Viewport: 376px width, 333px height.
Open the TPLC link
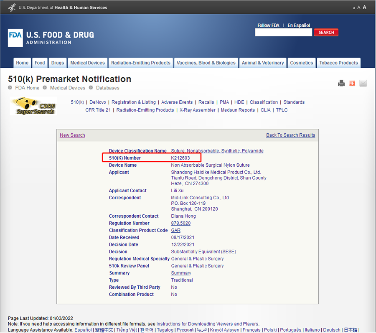[x=282, y=110]
